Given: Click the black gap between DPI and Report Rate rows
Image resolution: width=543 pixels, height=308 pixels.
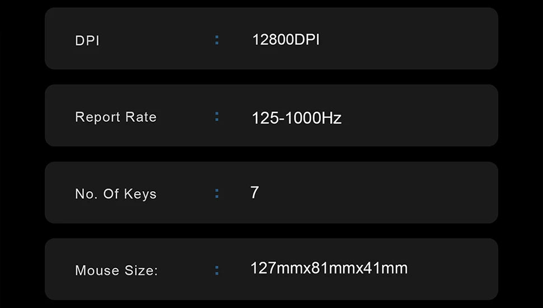Looking at the screenshot, I should coord(271,77).
